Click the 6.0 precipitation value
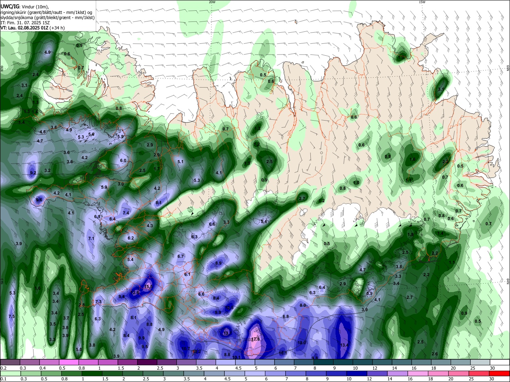This screenshot has width=510, height=382. point(123,160)
